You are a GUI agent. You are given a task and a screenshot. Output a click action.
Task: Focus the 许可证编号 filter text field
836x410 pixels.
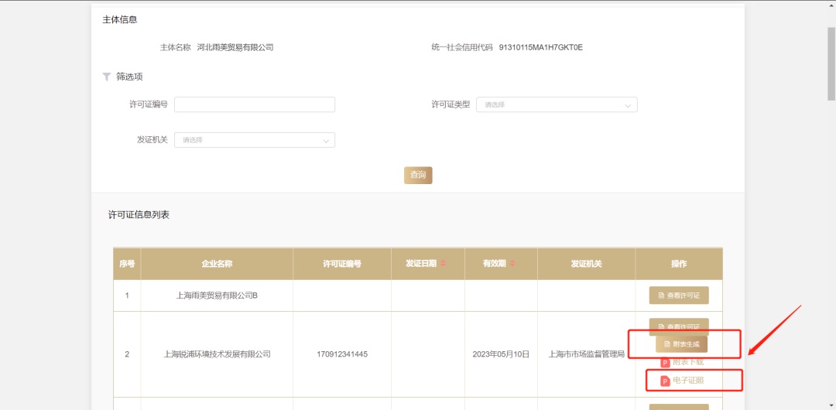[255, 104]
